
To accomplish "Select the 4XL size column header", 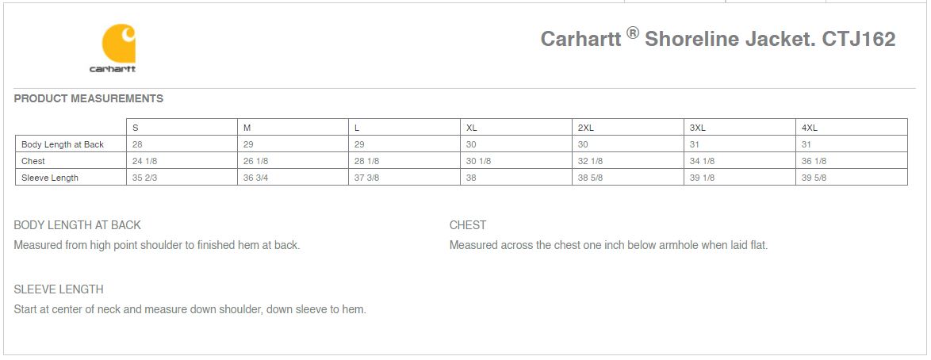I will (x=852, y=127).
